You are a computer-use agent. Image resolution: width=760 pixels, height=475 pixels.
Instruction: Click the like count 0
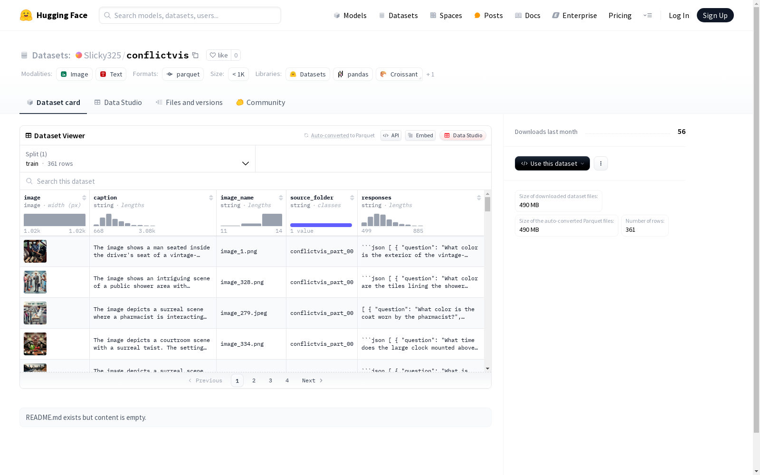click(x=236, y=55)
